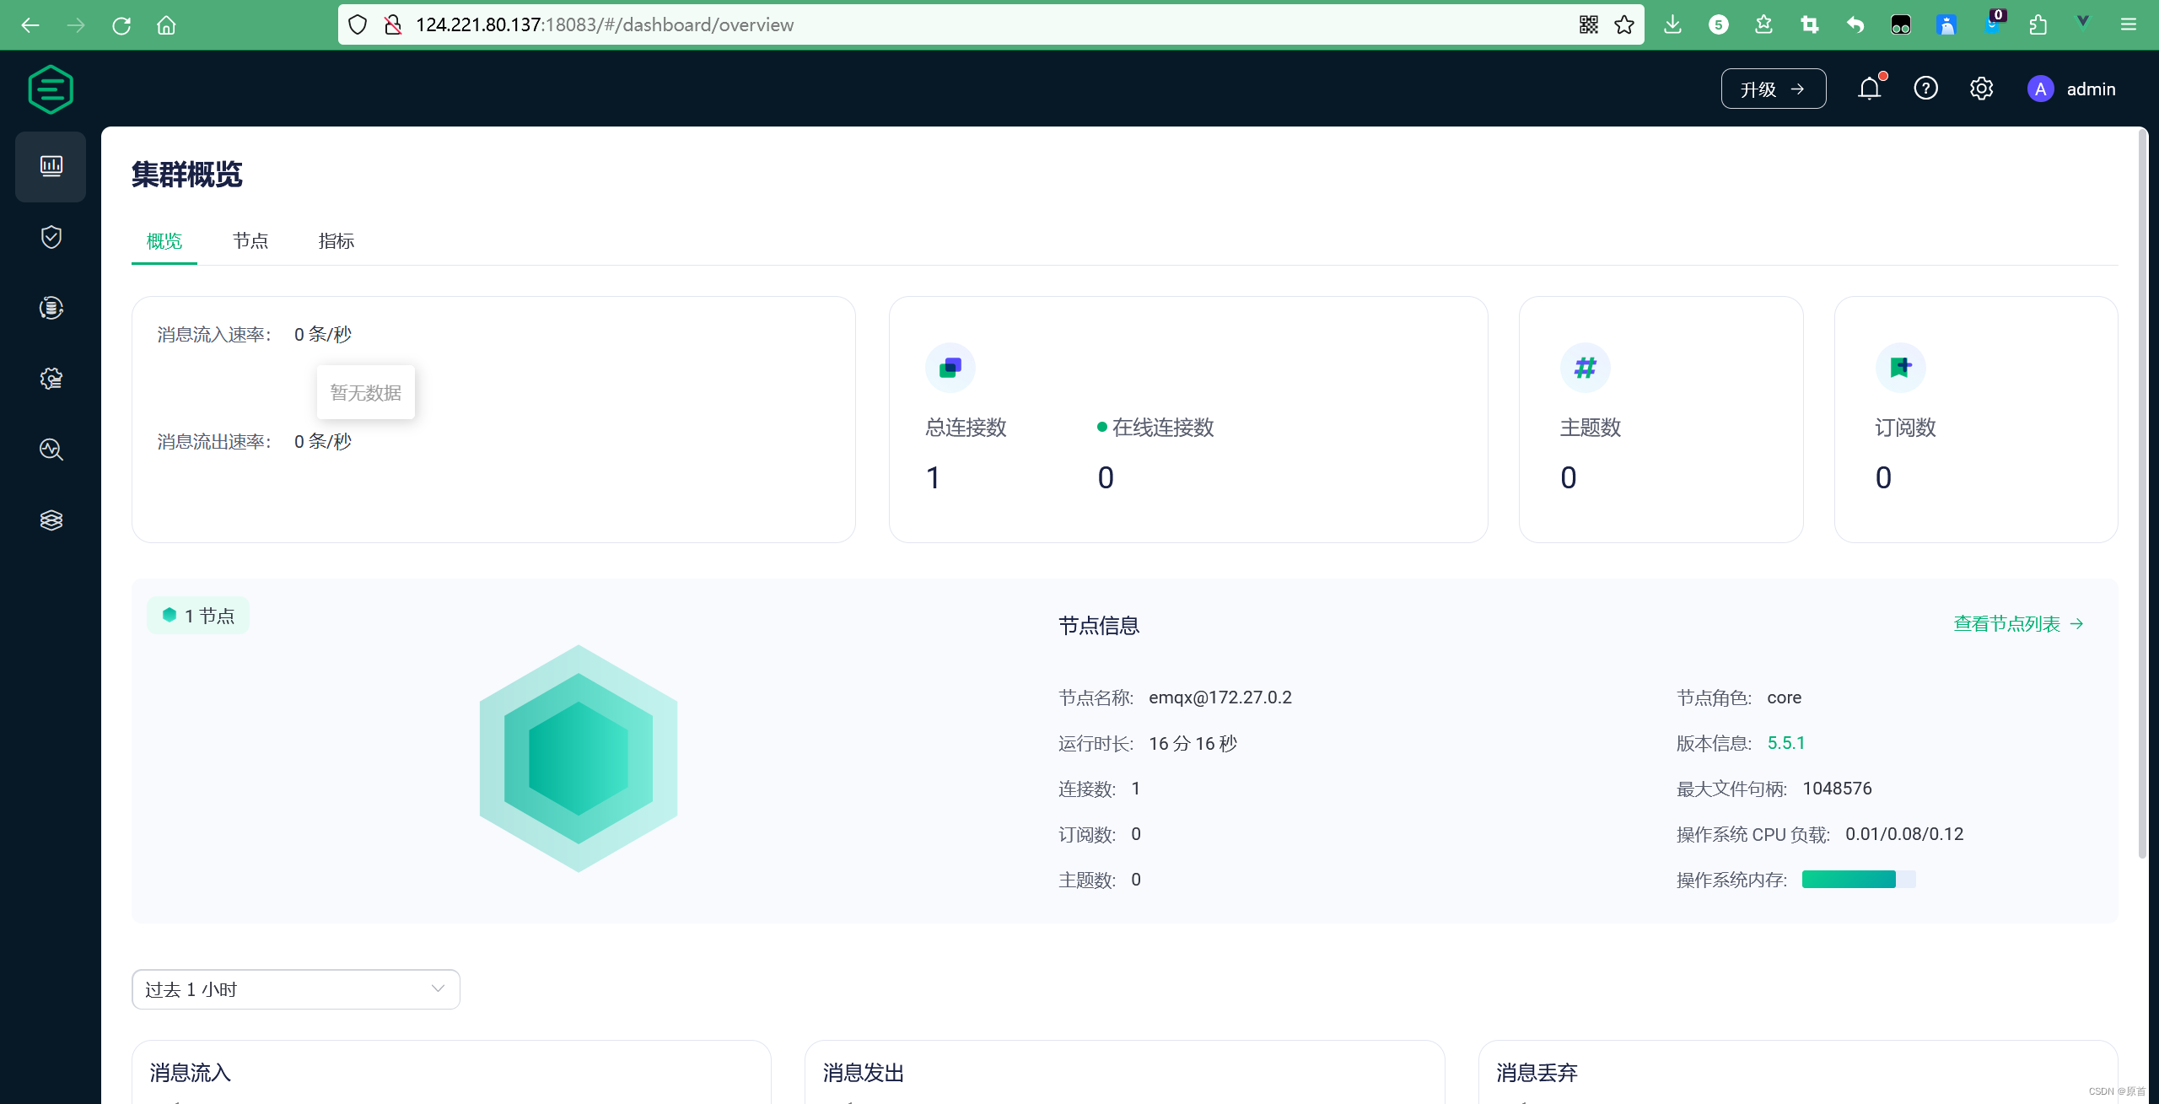The height and width of the screenshot is (1104, 2159).
Task: Open the help question mark icon
Action: [x=1925, y=89]
